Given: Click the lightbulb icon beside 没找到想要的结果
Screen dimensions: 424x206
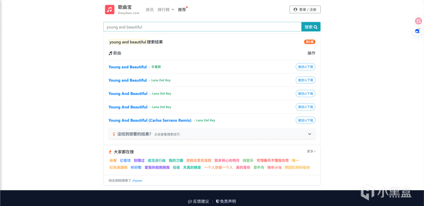Looking at the screenshot, I should click(x=114, y=134).
